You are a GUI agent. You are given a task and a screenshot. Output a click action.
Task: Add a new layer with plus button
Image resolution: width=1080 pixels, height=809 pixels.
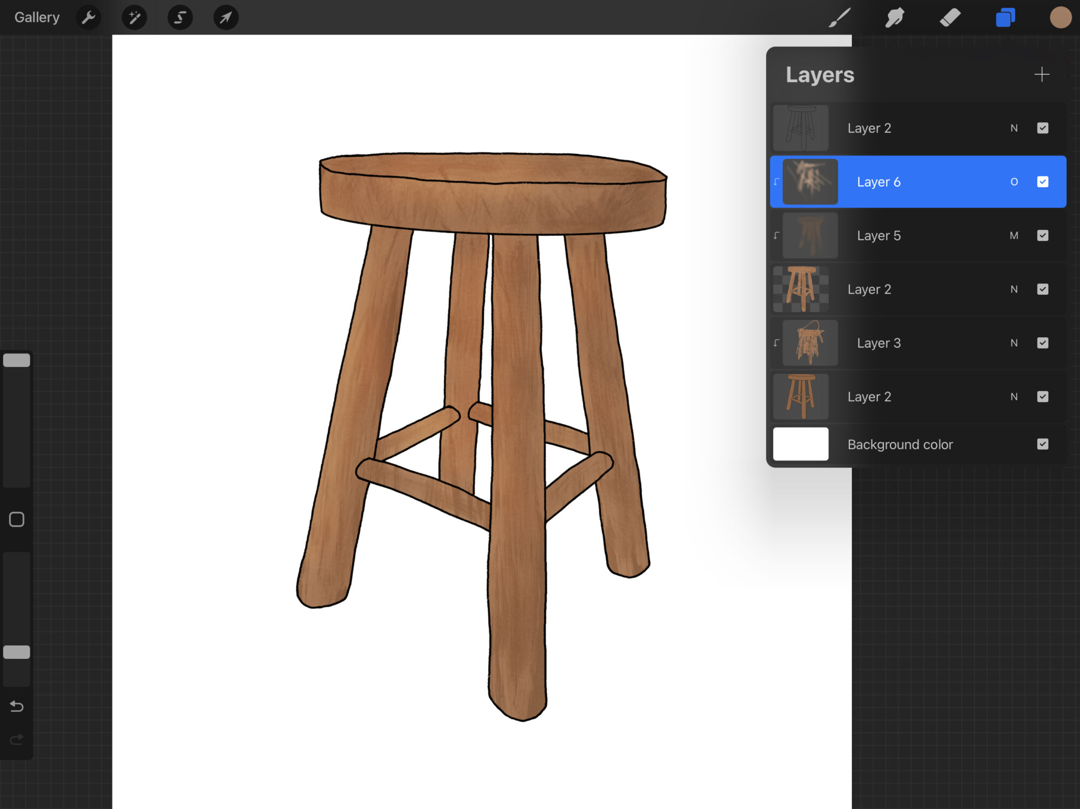[x=1042, y=74]
